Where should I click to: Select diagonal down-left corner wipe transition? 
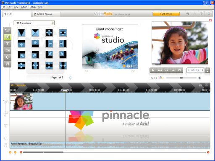click(x=49, y=55)
